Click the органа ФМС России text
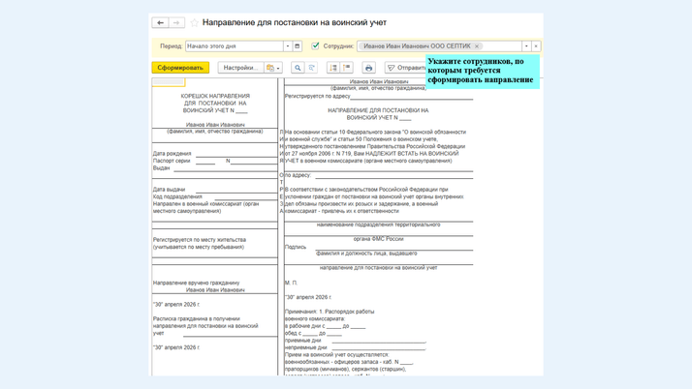This screenshot has height=389, width=692. (379, 239)
